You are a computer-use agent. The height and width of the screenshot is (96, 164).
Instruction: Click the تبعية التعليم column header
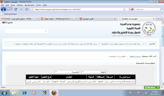pos(34,77)
